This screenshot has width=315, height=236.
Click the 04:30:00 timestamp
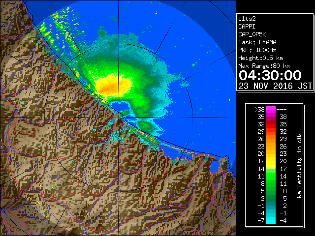(x=270, y=75)
